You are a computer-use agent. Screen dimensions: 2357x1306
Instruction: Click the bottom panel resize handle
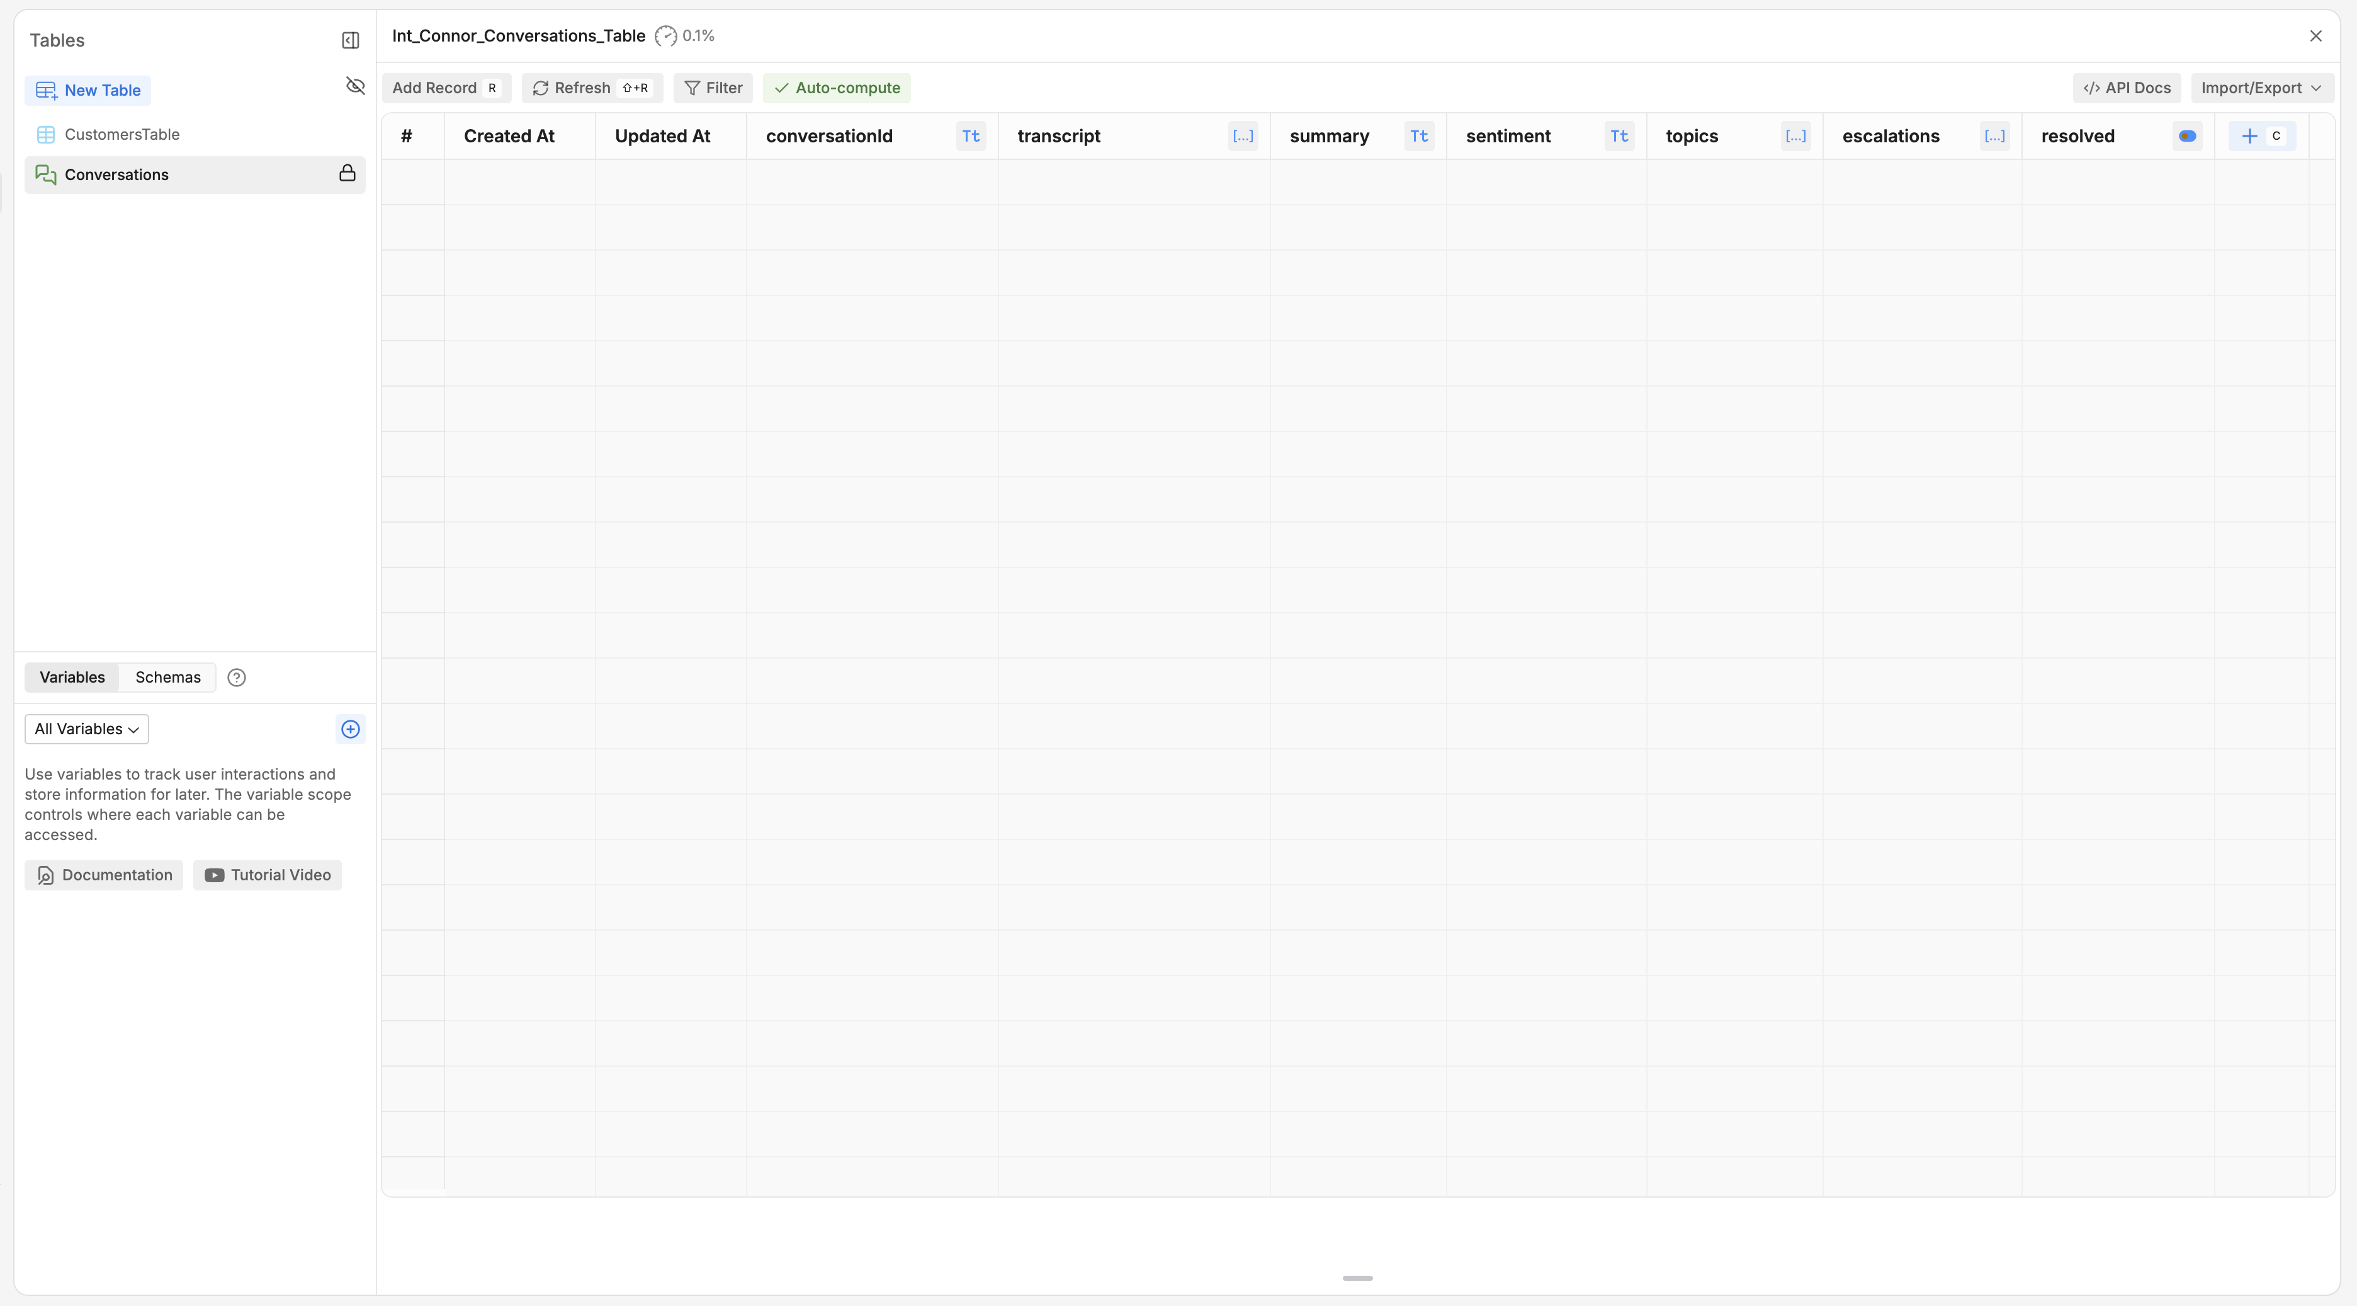pos(1357,1278)
